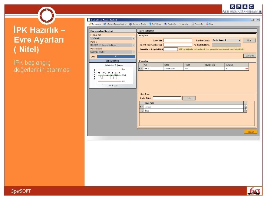The image size is (267, 200).
Task: Click the red delete icon in Evreler row
Action: click(x=247, y=69)
